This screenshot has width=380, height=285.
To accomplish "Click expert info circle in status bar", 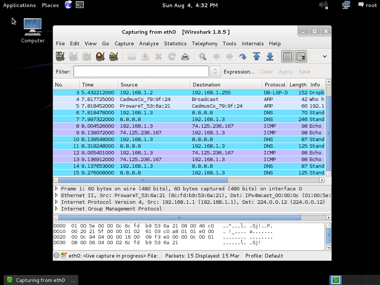I will coord(56,255).
